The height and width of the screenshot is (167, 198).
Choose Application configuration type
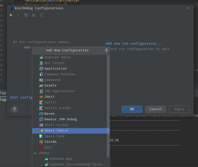[71, 68]
